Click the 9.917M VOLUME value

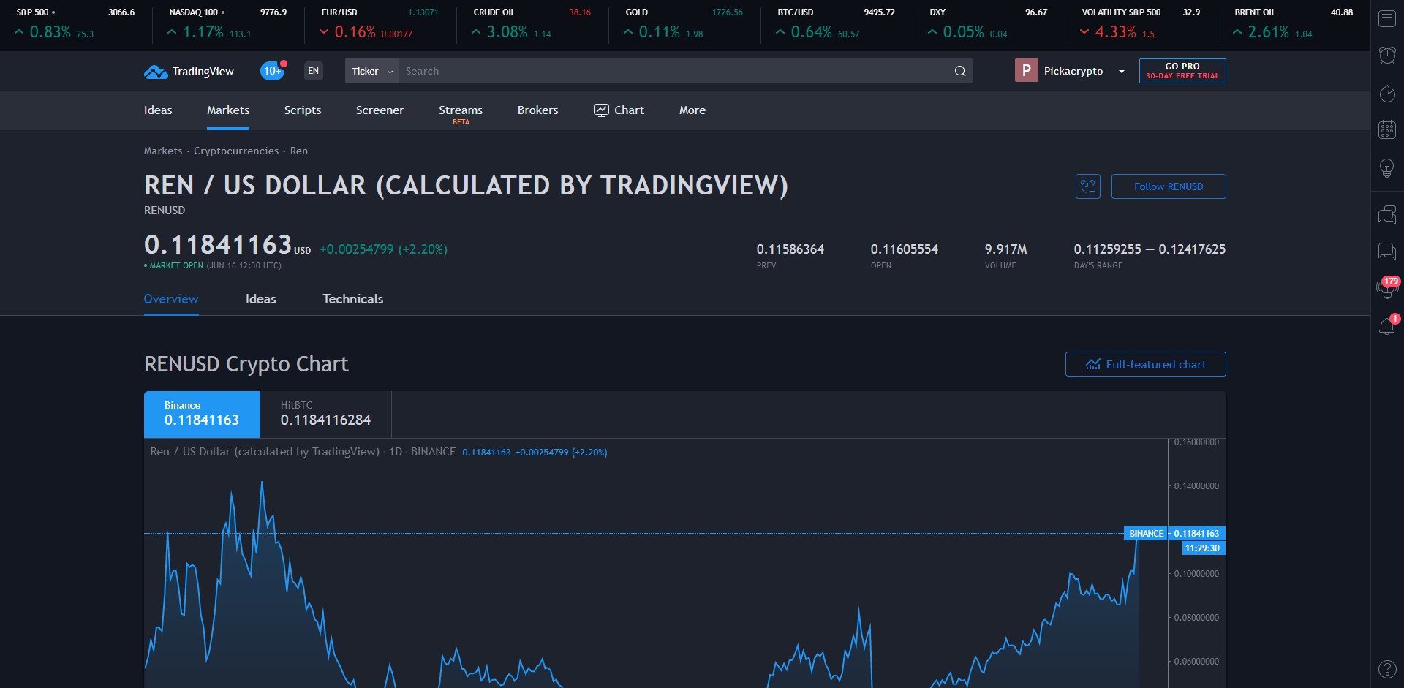[1006, 249]
